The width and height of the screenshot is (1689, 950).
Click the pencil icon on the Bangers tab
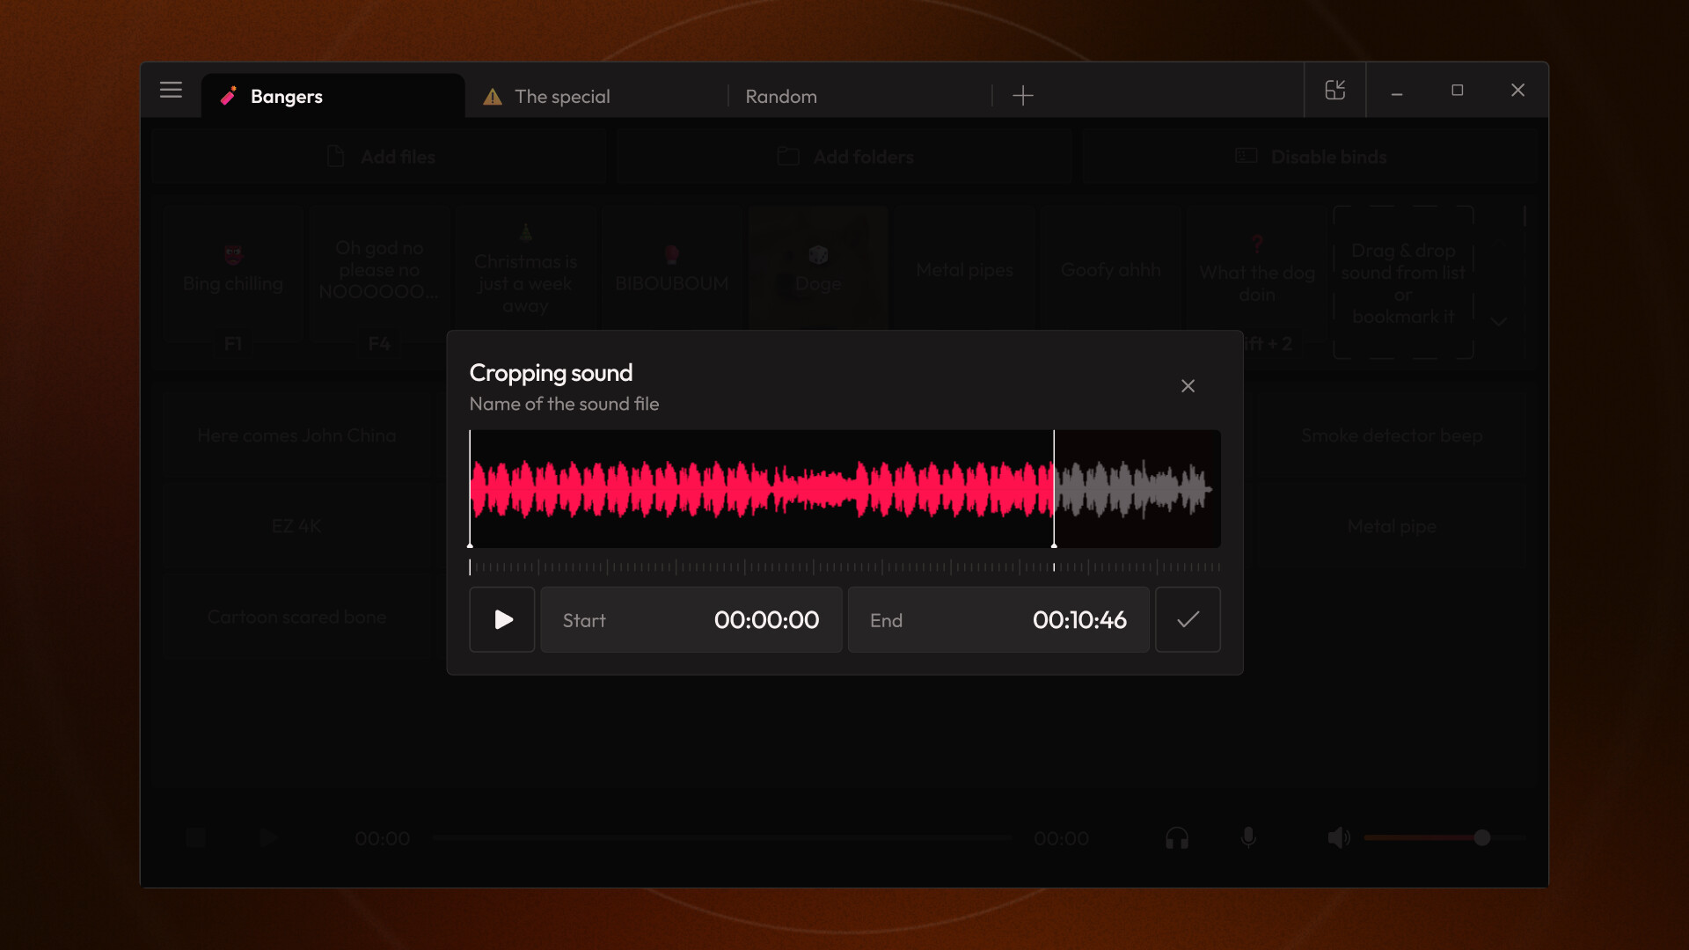(x=229, y=96)
